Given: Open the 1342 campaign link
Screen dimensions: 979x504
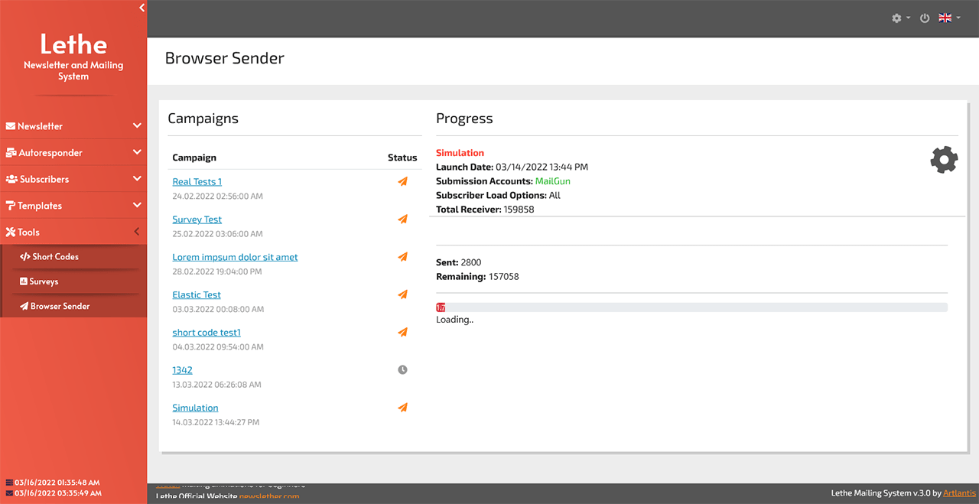Looking at the screenshot, I should [x=182, y=370].
